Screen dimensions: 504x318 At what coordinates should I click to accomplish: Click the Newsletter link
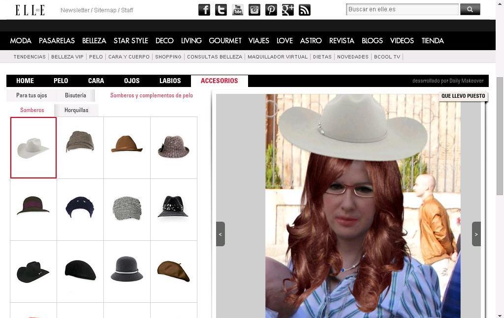pos(75,10)
